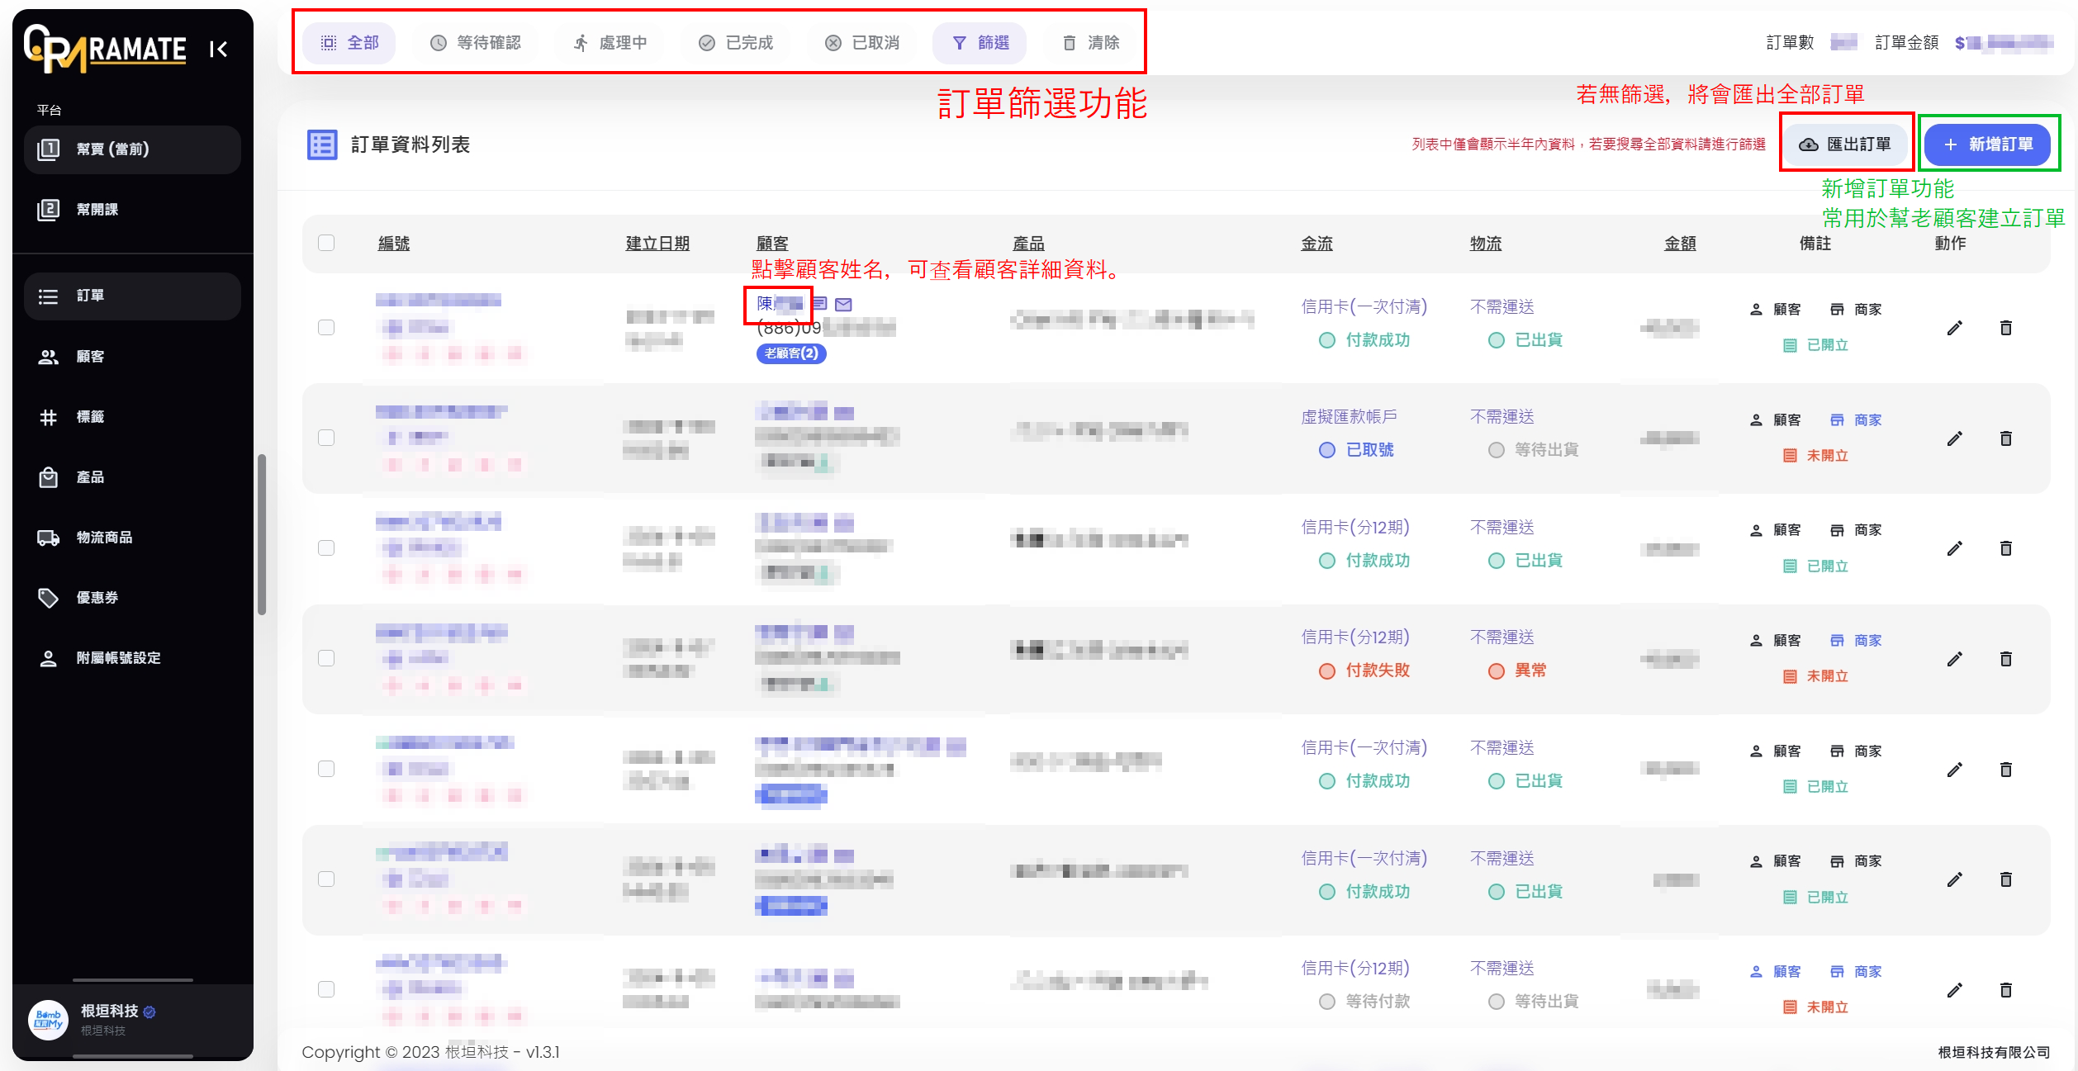
Task: Click the pencil edit icon in first order row
Action: click(x=1954, y=329)
